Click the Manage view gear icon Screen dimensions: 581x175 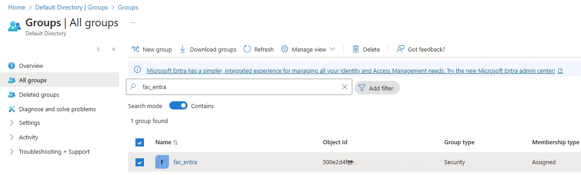284,49
